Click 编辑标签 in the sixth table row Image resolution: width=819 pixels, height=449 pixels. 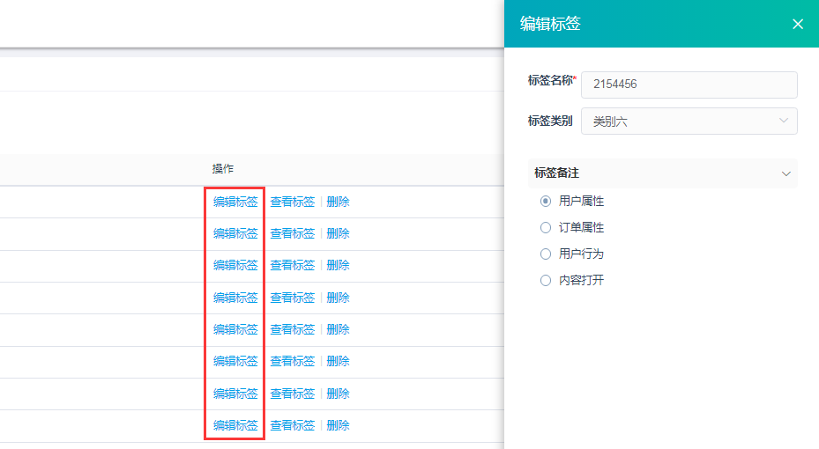click(235, 361)
